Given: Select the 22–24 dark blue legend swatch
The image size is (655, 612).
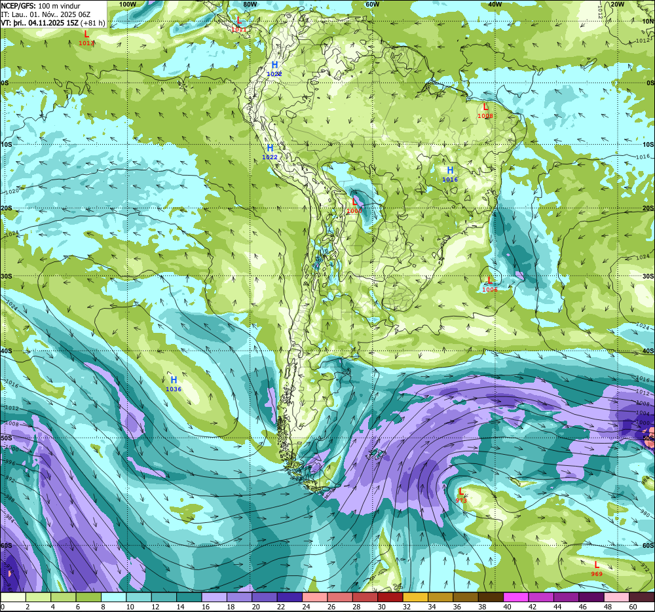Looking at the screenshot, I should 290,598.
